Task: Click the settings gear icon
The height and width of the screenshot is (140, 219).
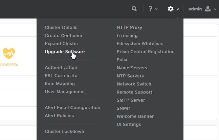Action: coord(171,9)
